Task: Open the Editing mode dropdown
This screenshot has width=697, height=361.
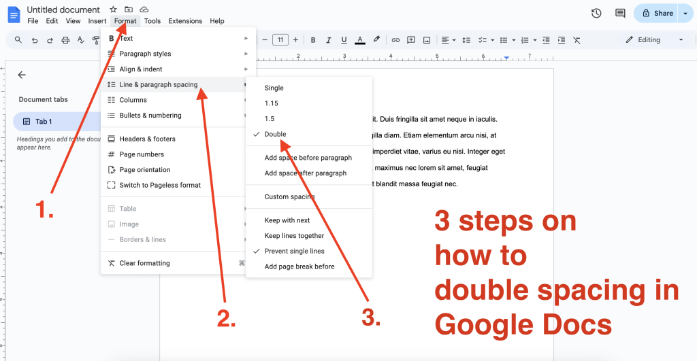Action: coord(654,40)
